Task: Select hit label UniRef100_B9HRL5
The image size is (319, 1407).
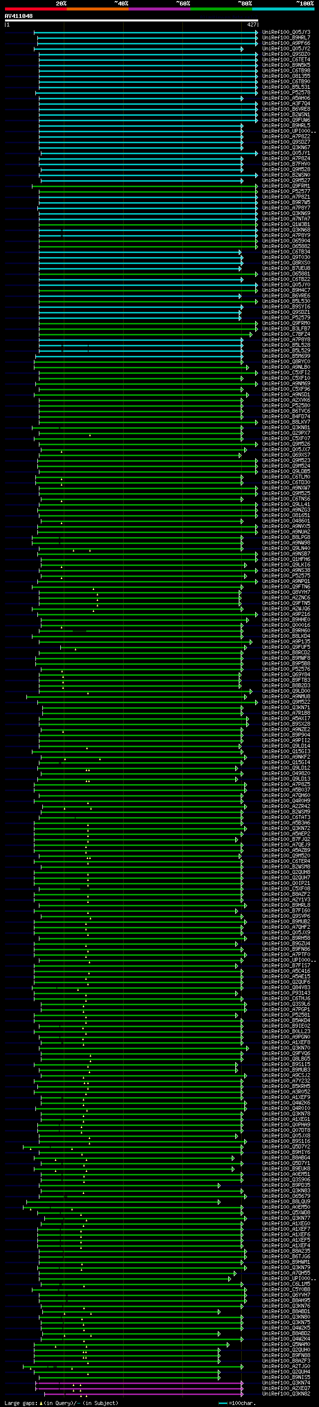Action: 286,126
